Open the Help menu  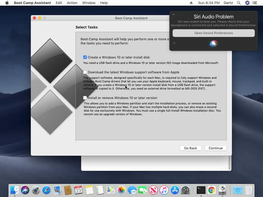pos(104,3)
